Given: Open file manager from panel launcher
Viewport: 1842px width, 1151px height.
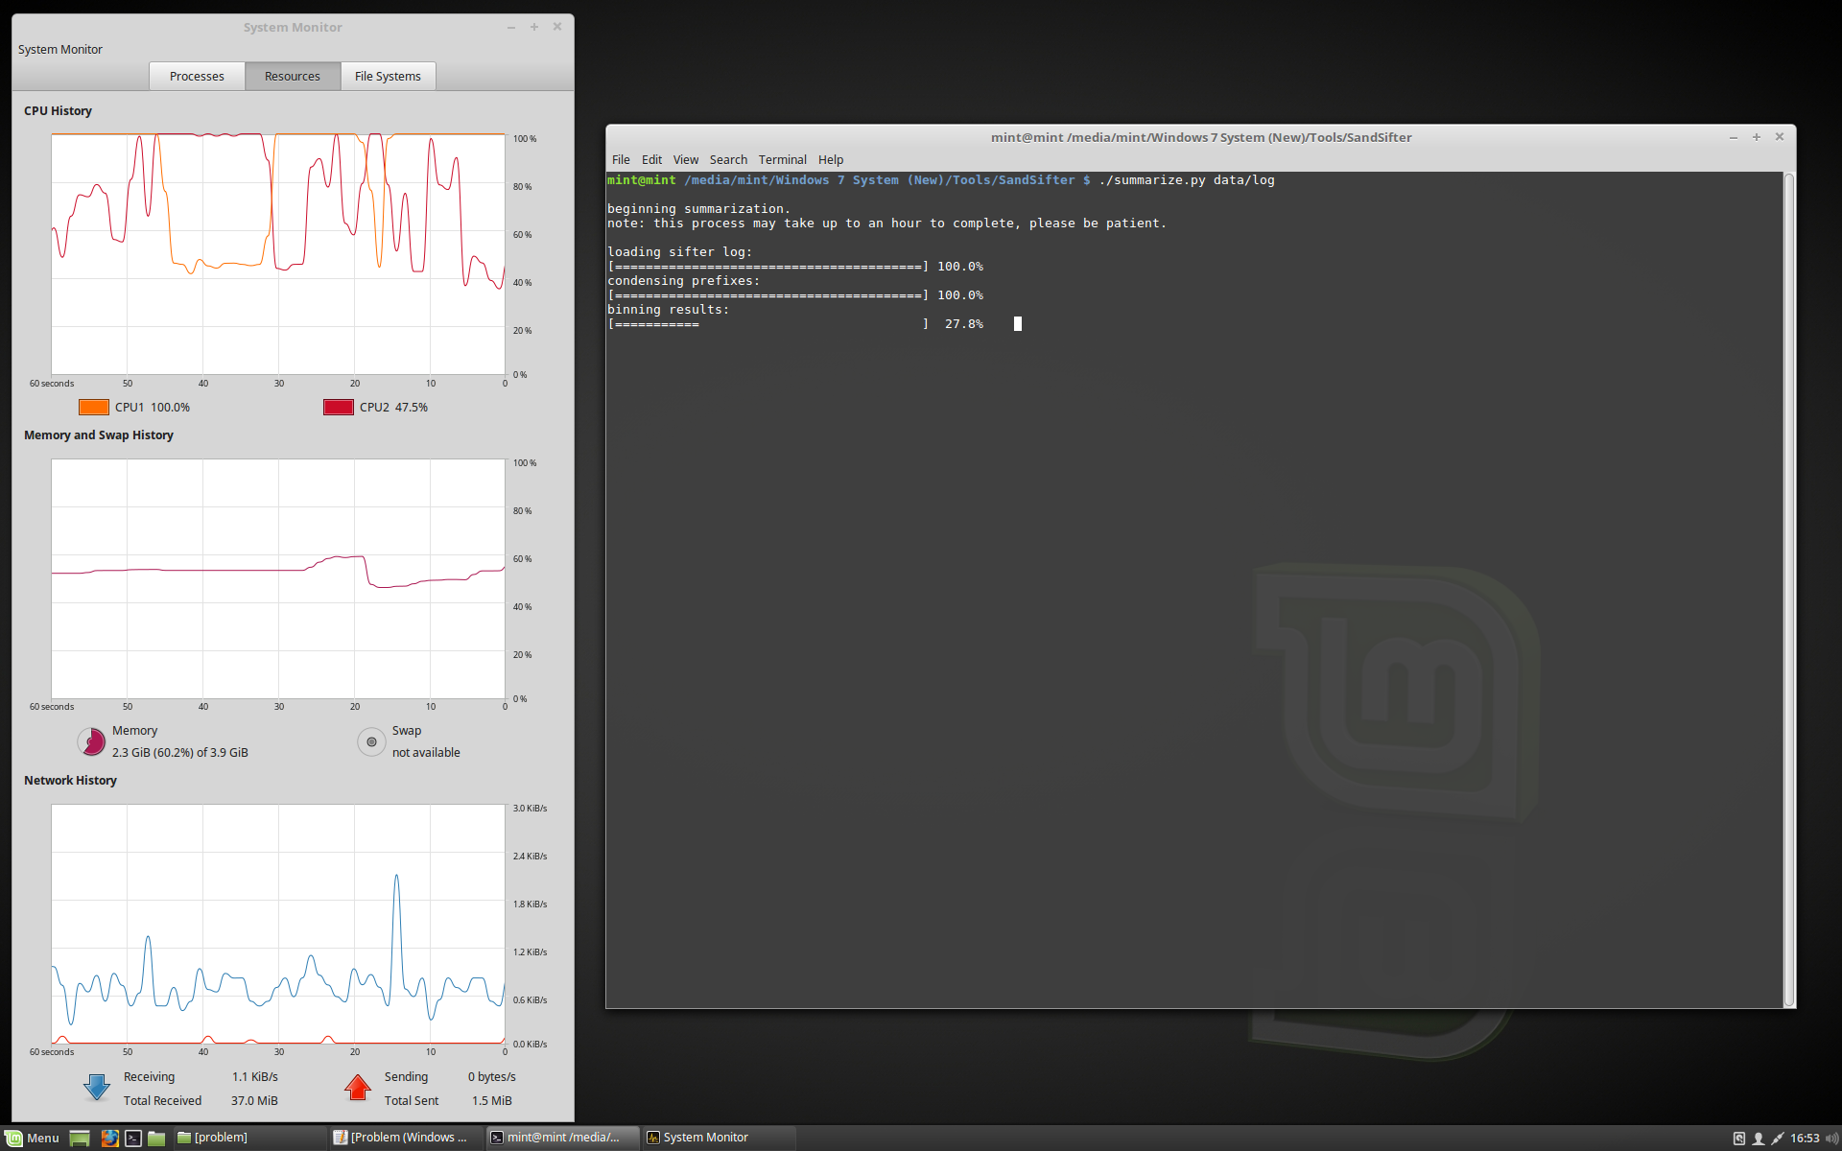Looking at the screenshot, I should click(x=156, y=1138).
